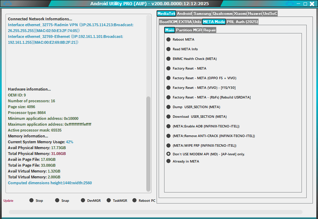Open the PRL Auth (2025) tab
The height and width of the screenshot is (219, 318).
(x=242, y=21)
